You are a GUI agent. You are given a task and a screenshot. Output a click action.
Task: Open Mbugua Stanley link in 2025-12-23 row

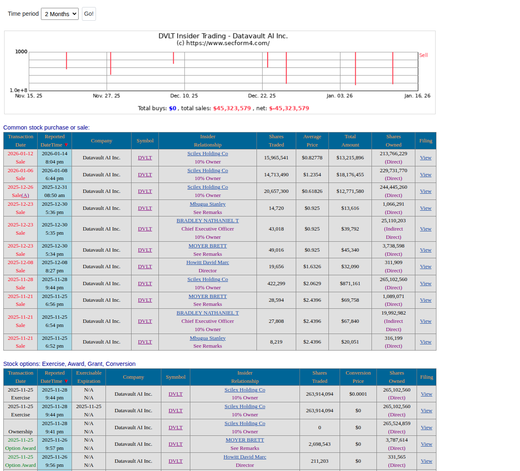[x=208, y=204]
